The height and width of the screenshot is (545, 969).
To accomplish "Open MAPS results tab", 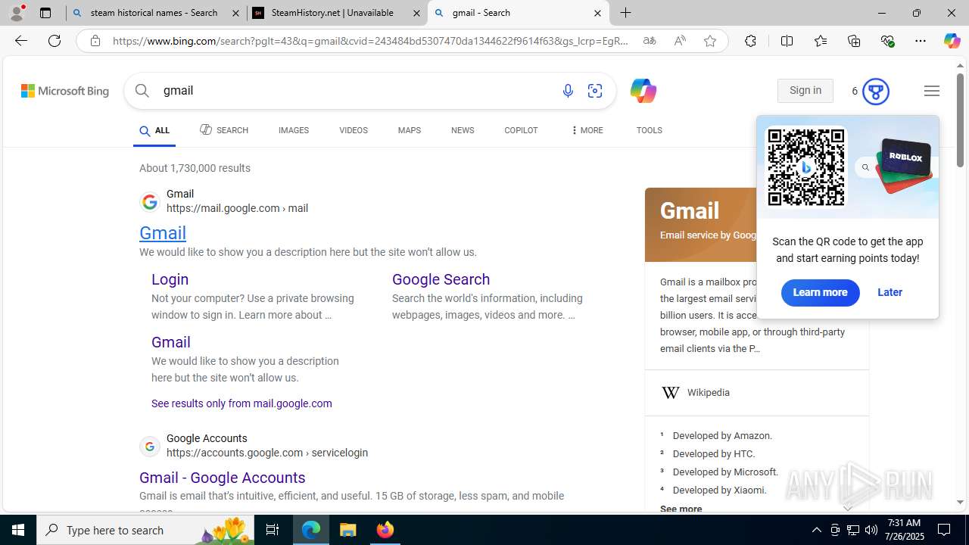I will (x=410, y=131).
